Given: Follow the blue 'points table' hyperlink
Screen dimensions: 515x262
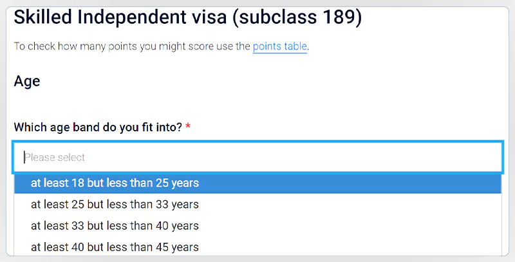Looking at the screenshot, I should click(x=279, y=46).
